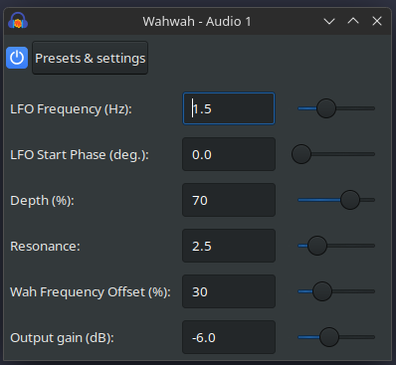This screenshot has width=396, height=365.
Task: Click the Wah Frequency Offset value field
Action: tap(229, 291)
